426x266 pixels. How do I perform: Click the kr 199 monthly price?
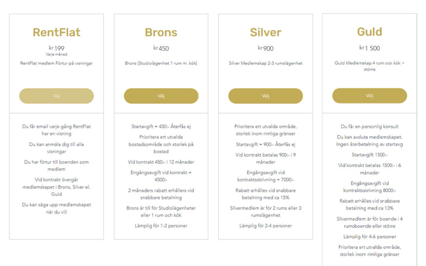57,48
